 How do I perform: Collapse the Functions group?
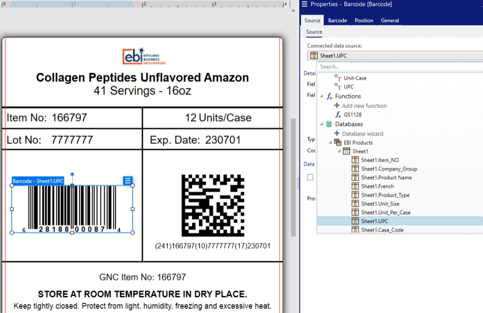tap(322, 96)
